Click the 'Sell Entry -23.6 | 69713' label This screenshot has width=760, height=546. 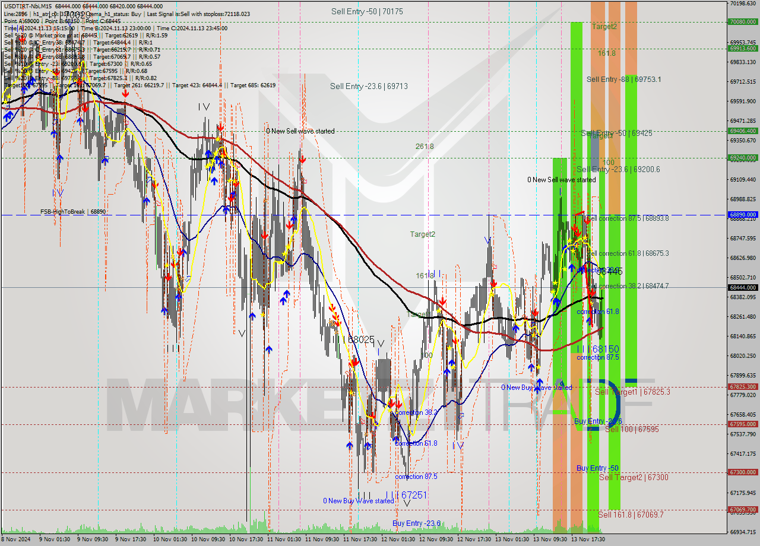click(369, 86)
